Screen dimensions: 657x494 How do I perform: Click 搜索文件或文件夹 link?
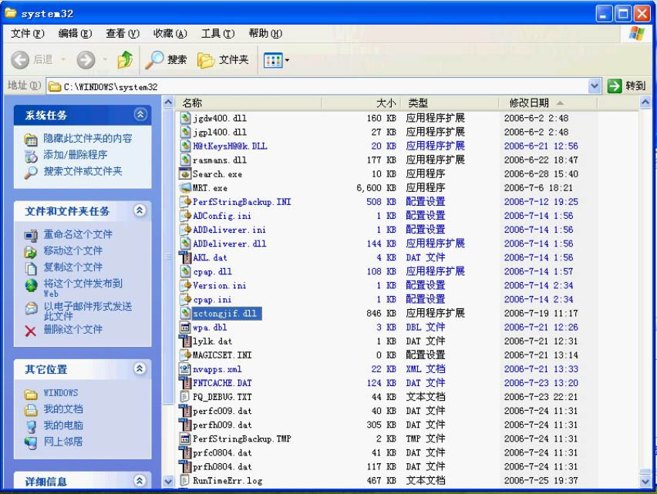pos(83,171)
